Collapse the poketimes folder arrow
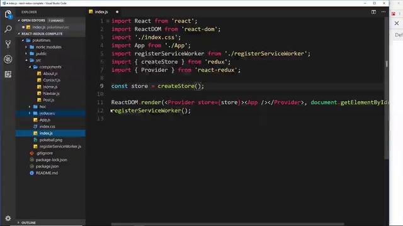The width and height of the screenshot is (403, 226). pos(23,40)
